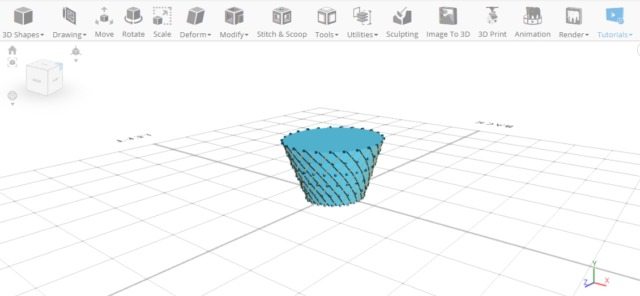The height and width of the screenshot is (296, 640).
Task: Open the Tutorials dropdown menu
Action: coord(615,23)
